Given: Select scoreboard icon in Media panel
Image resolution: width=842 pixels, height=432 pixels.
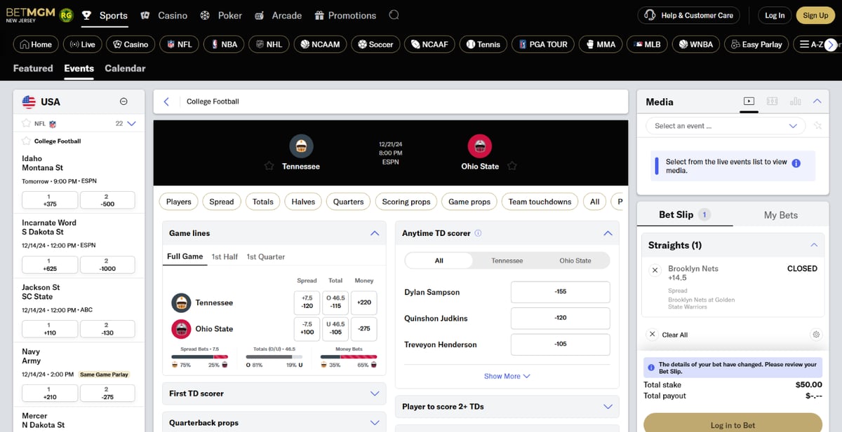Looking at the screenshot, I should coord(772,102).
